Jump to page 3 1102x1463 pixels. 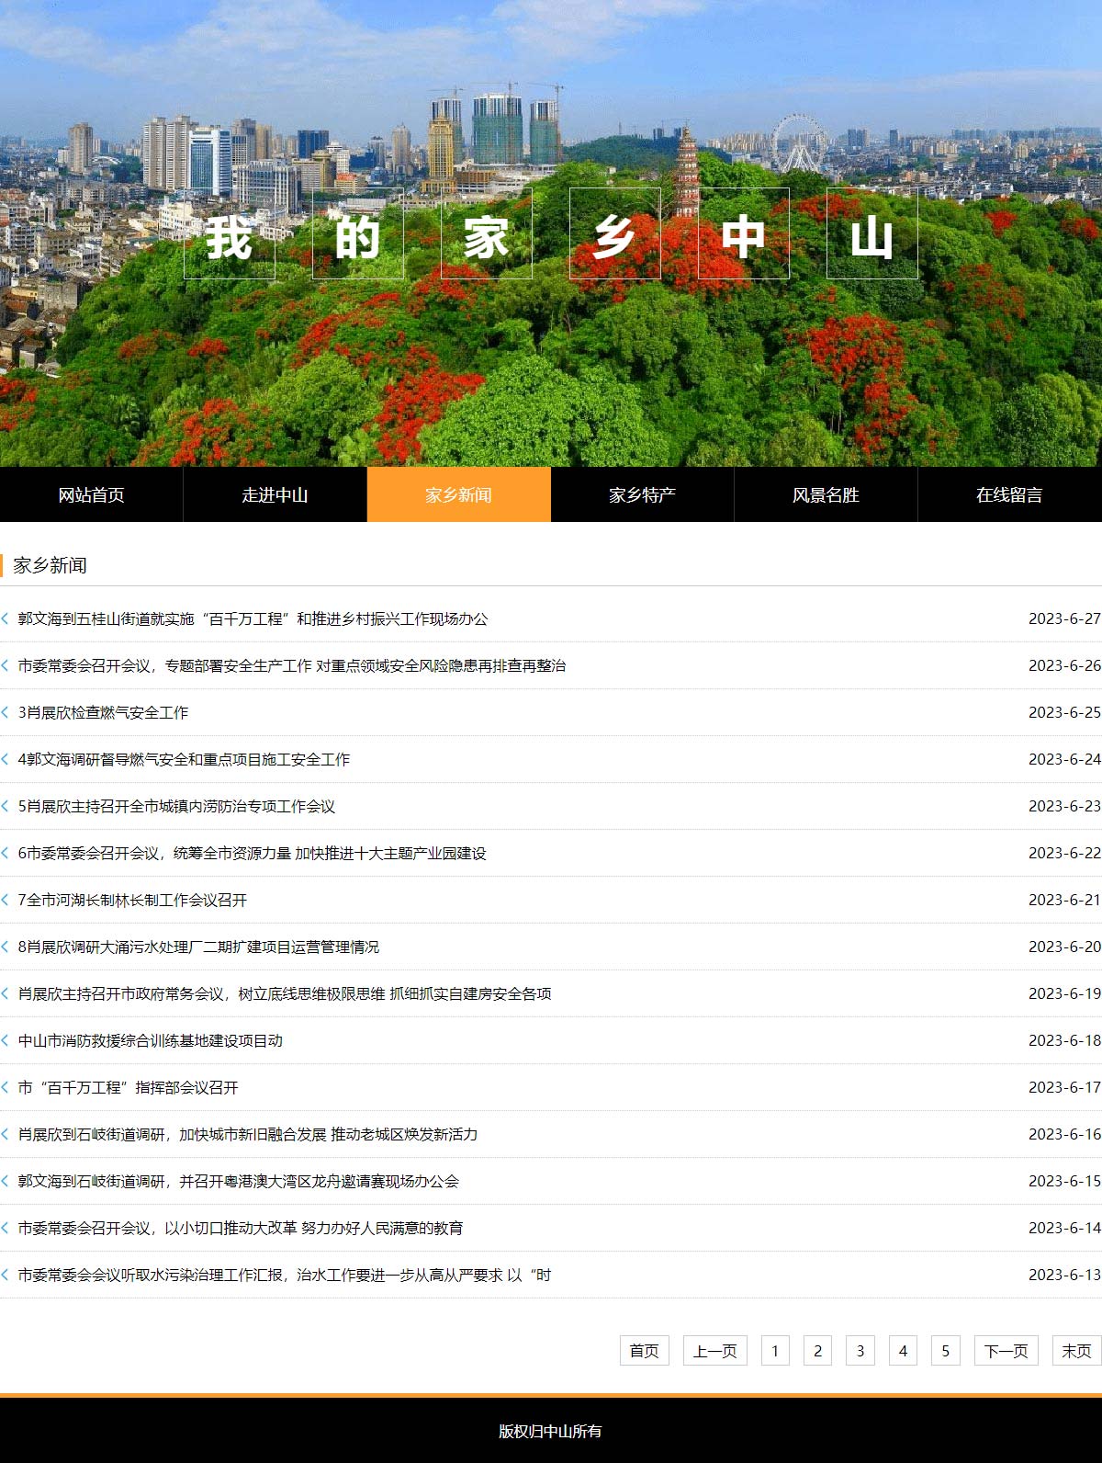(x=860, y=1351)
